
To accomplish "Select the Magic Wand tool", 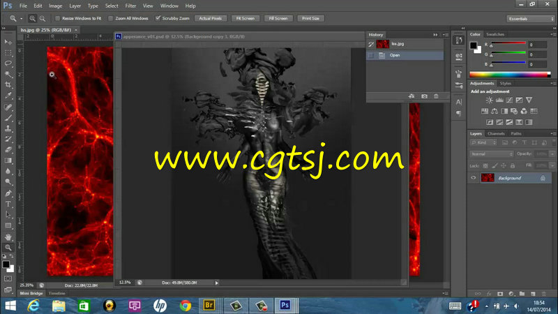I will 8,74.
